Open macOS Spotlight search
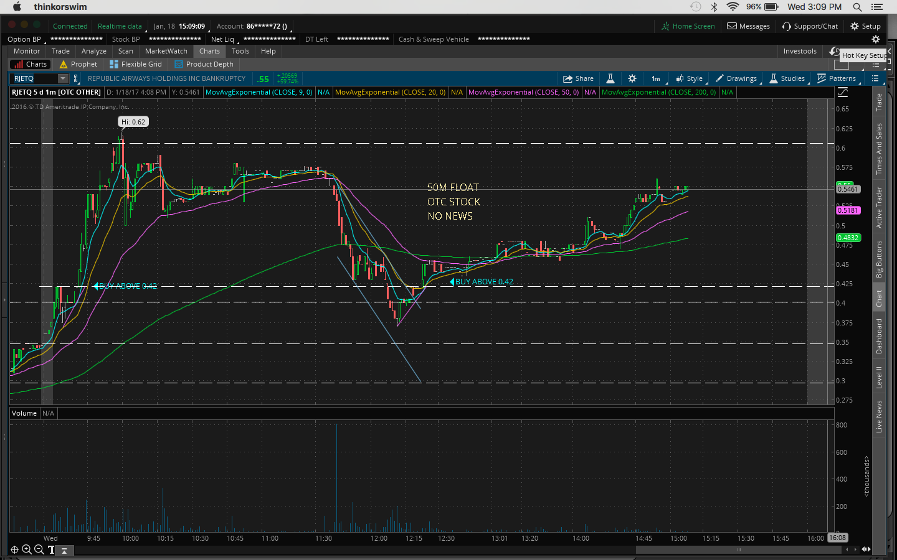897x560 pixels. (x=857, y=7)
